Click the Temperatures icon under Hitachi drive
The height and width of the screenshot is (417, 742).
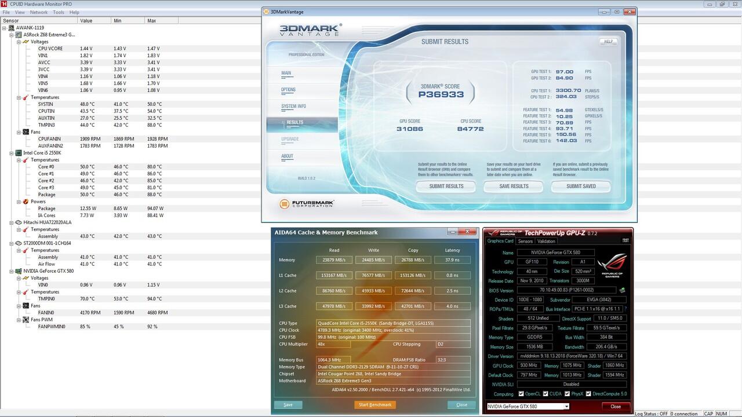click(26, 229)
